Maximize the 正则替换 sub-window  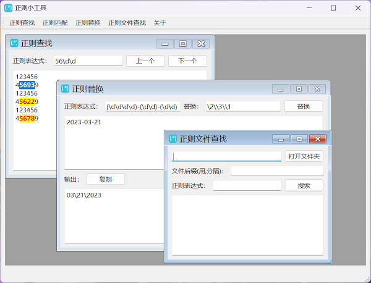tap(299, 89)
